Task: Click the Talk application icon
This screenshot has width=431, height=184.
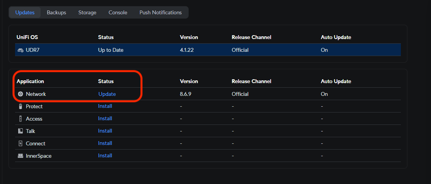Action: 20,131
